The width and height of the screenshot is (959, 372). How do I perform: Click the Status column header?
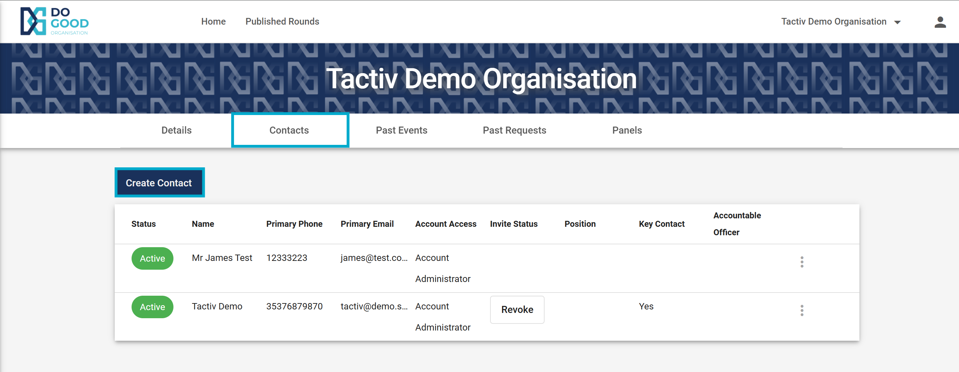point(143,224)
